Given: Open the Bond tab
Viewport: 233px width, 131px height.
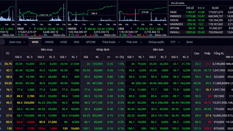Looking at the screenshot, I should [x=189, y=42].
